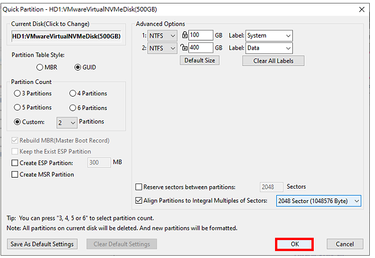Select the GUID partition table style
The height and width of the screenshot is (258, 375).
pos(77,67)
